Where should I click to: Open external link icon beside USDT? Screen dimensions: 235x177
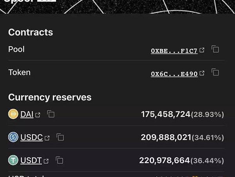click(46, 161)
